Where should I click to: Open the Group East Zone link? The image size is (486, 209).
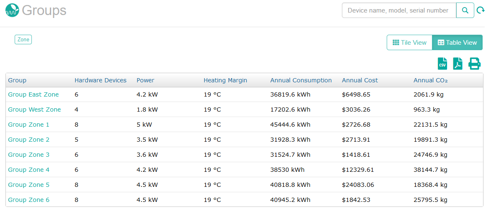[x=34, y=94]
